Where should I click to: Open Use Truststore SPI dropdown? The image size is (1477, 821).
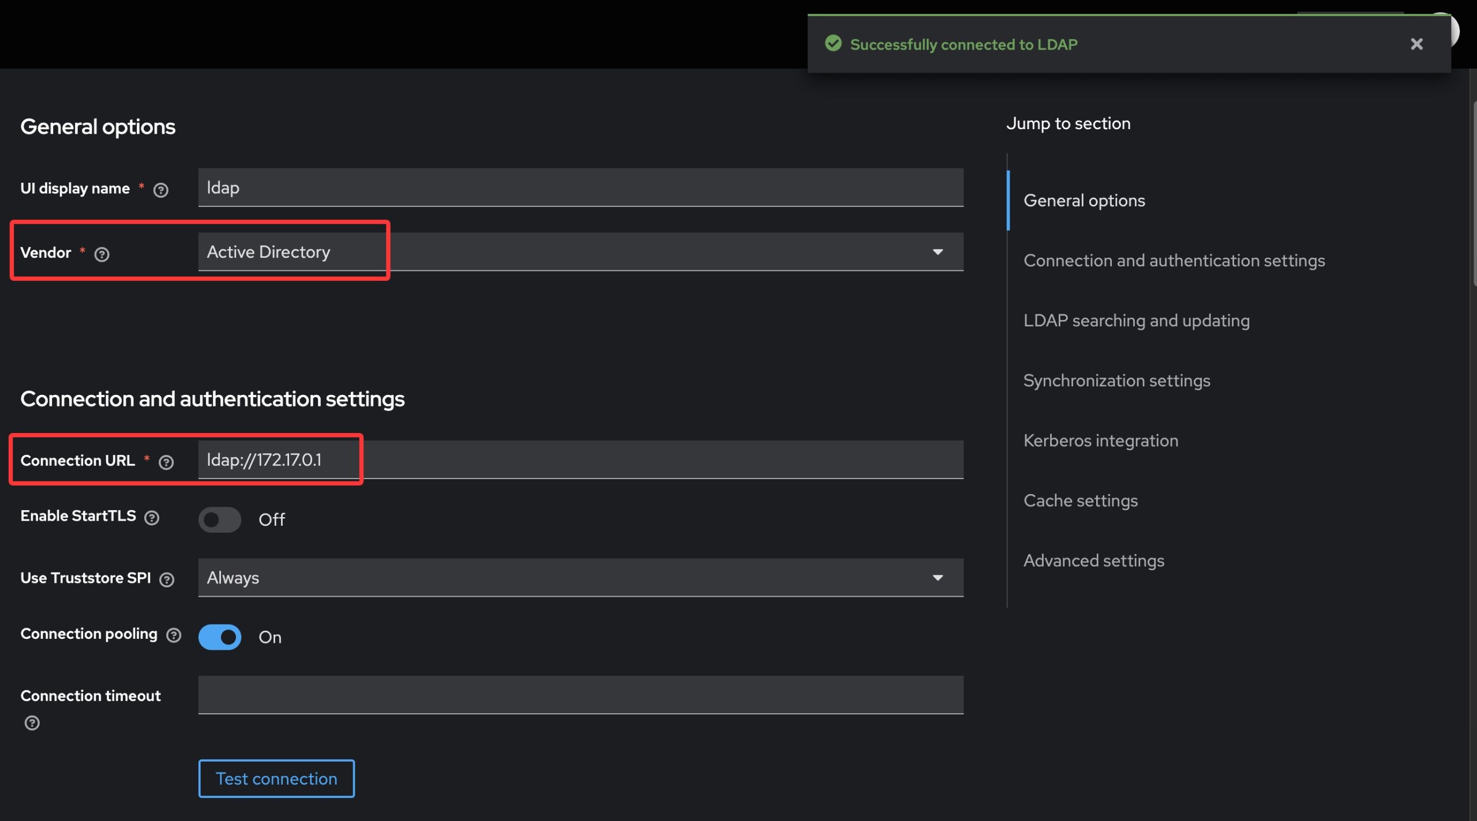580,577
